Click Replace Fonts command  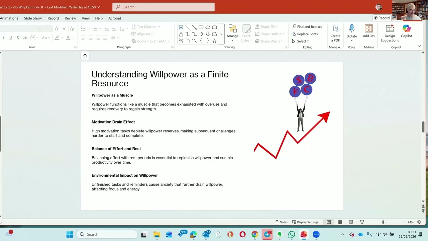pos(305,34)
